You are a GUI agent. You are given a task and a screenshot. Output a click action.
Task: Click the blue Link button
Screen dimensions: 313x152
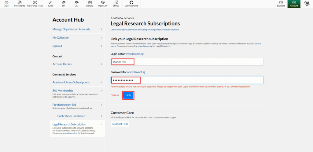pos(128,95)
